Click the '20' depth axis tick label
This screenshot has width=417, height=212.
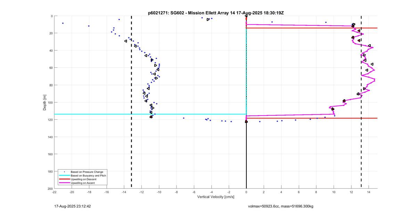pos(51,33)
